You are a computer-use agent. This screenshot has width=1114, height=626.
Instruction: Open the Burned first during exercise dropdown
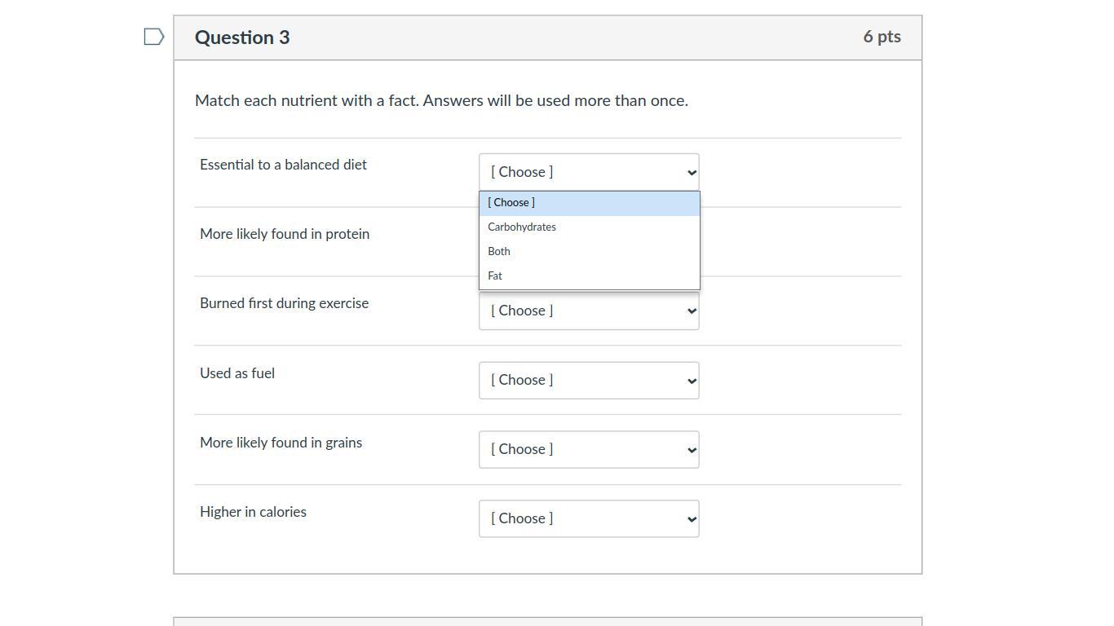[x=588, y=311]
